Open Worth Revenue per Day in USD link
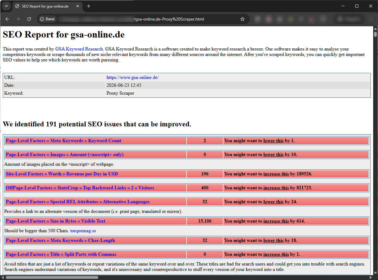This screenshot has width=378, height=280. pyautogui.click(x=62, y=174)
